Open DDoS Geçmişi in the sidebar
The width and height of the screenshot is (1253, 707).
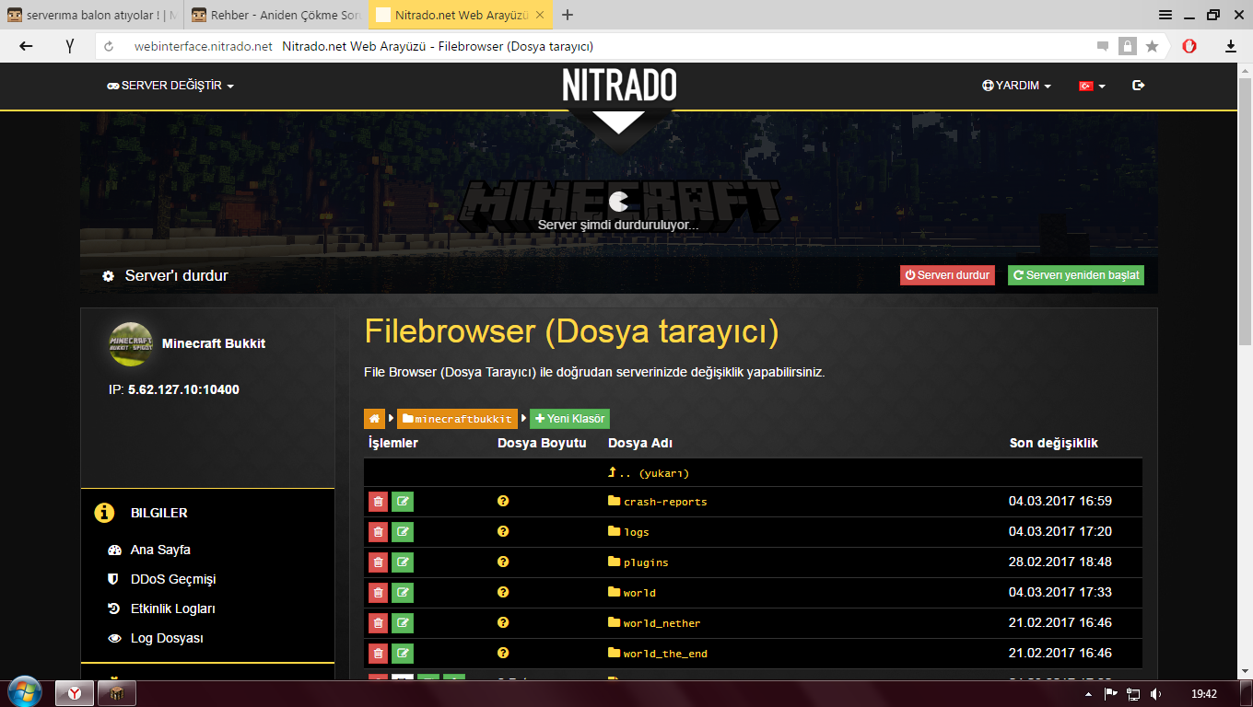tap(172, 579)
